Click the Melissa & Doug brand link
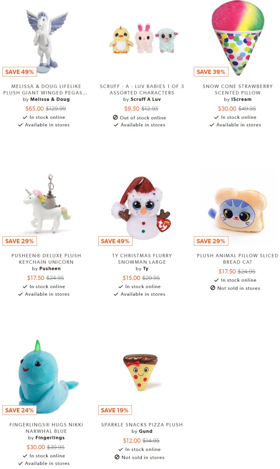The width and height of the screenshot is (280, 469). pyautogui.click(x=50, y=99)
